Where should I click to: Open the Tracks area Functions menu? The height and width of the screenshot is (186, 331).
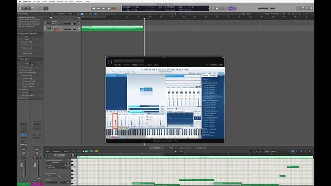click(x=61, y=14)
